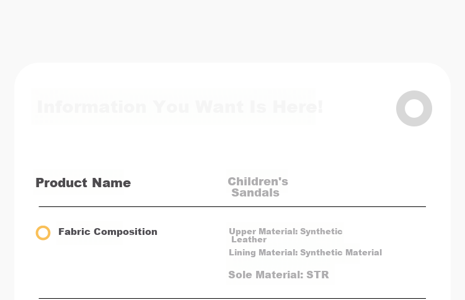
Task: Click the word 'Sandals' in product value
Action: (255, 193)
